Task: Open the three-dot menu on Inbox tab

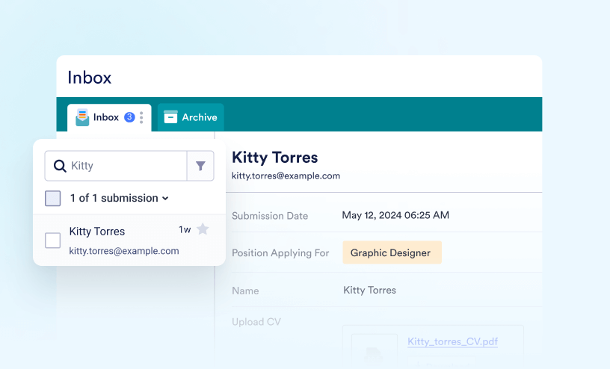Action: pyautogui.click(x=141, y=118)
